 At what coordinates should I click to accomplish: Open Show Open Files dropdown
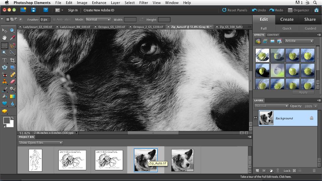(x=41, y=143)
